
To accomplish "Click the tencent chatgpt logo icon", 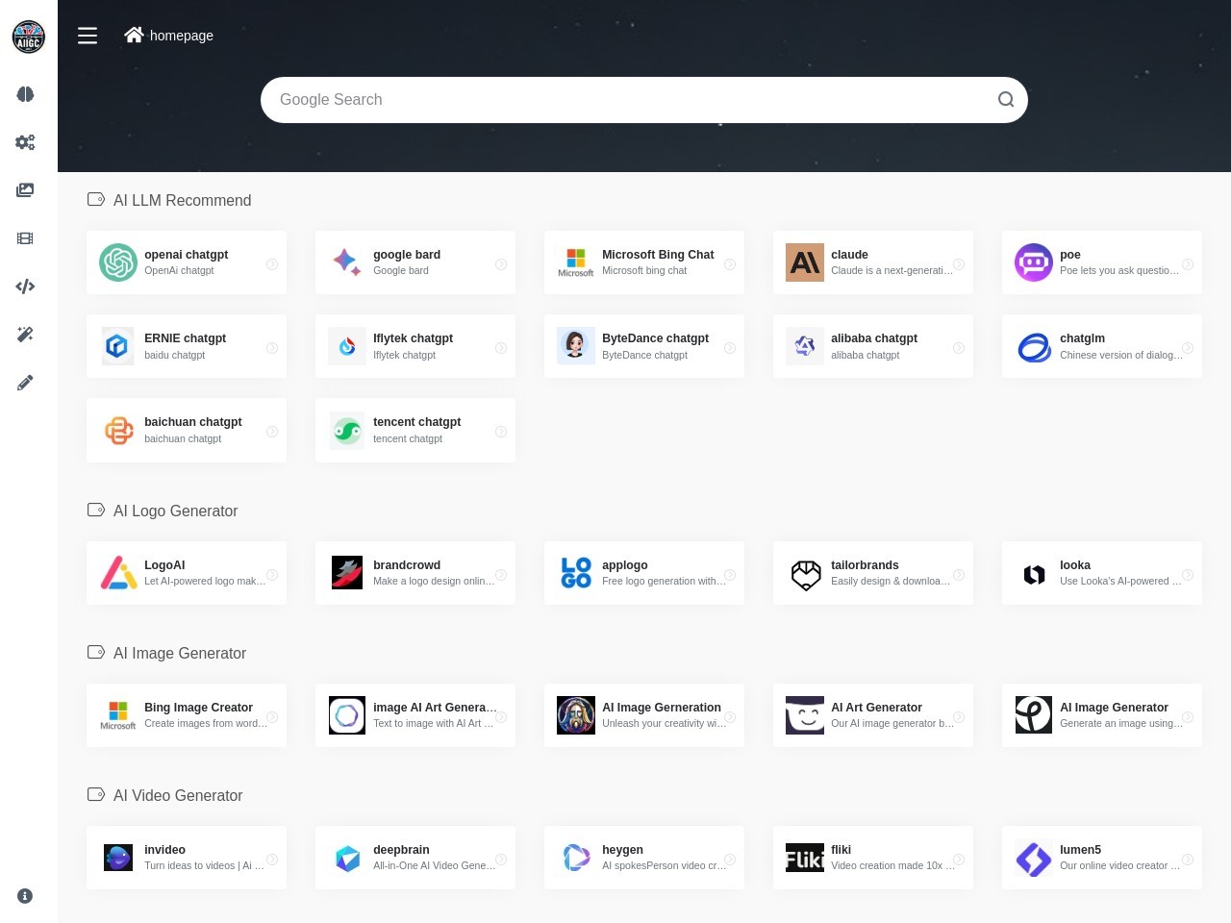I will tap(347, 430).
